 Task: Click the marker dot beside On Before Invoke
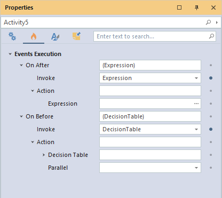tap(211, 129)
